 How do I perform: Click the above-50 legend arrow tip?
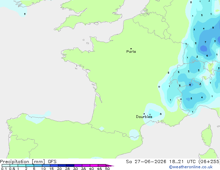pos(110,165)
